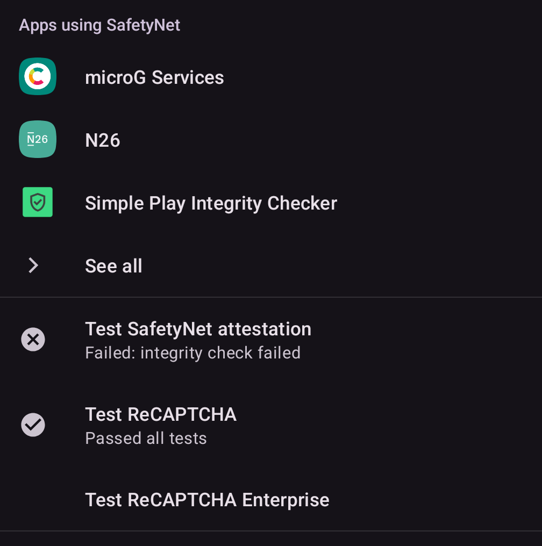Click "Failed: integrity check failed" result text
The height and width of the screenshot is (546, 542).
point(192,353)
